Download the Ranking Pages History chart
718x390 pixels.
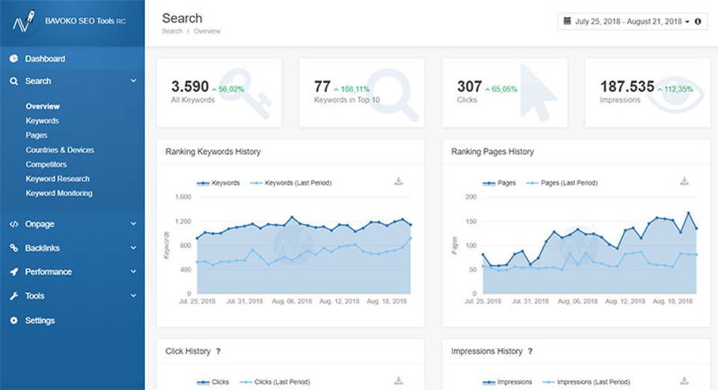click(684, 181)
